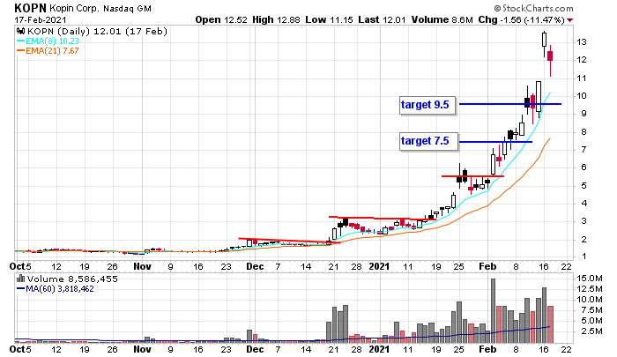Click the red resistance line near 3
This screenshot has width=617, height=357.
click(382, 218)
